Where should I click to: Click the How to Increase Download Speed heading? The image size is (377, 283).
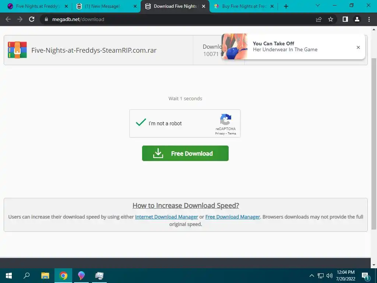point(186,206)
